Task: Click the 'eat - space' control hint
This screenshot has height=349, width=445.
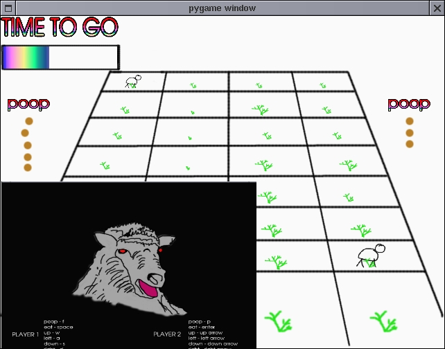Action: (58, 327)
